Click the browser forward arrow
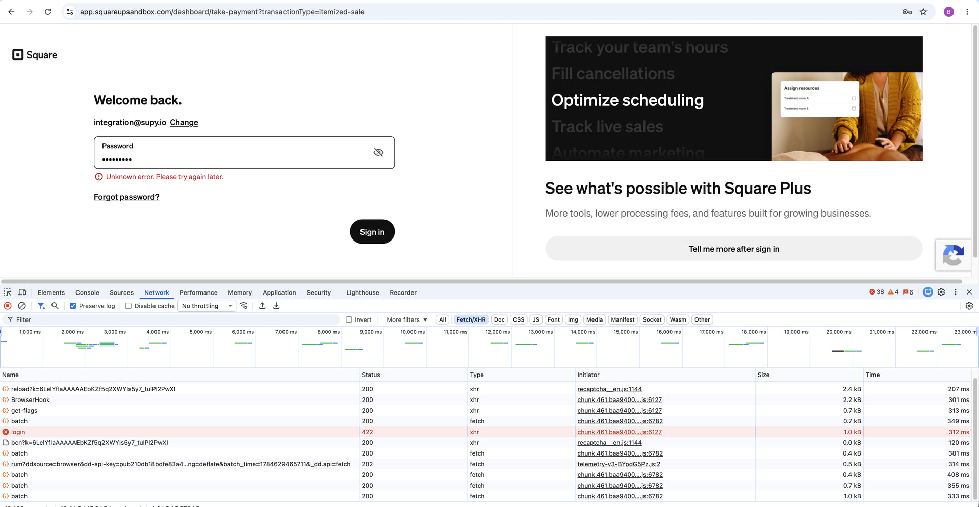Viewport: 979px width, 507px height. click(30, 12)
